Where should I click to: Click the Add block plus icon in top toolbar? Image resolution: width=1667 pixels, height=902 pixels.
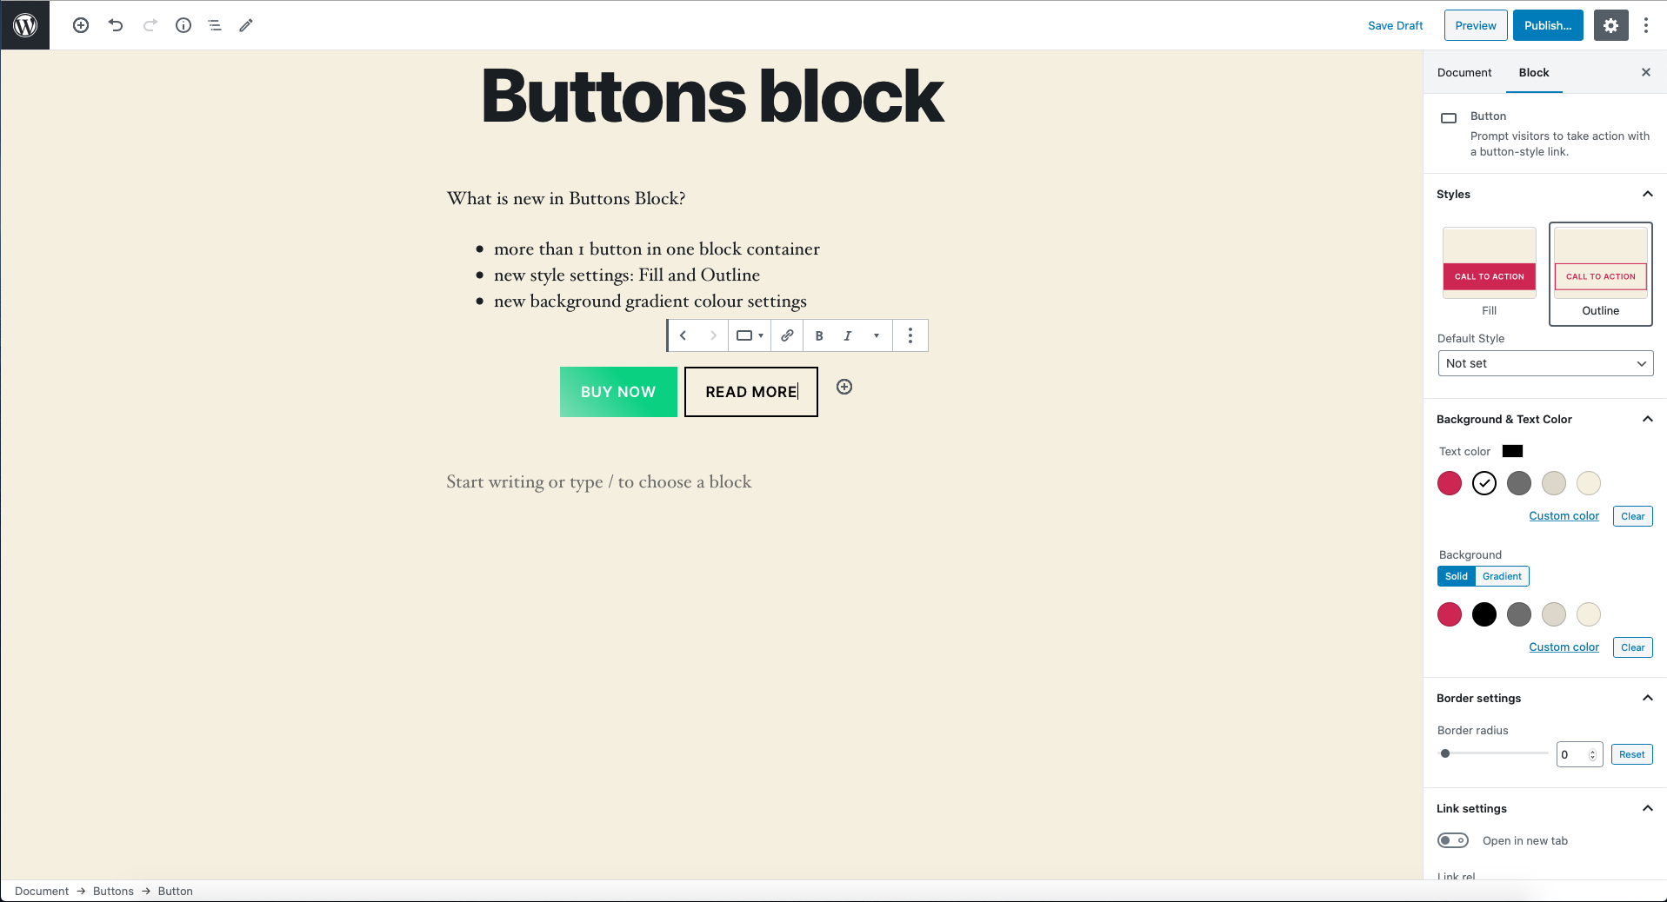coord(81,25)
